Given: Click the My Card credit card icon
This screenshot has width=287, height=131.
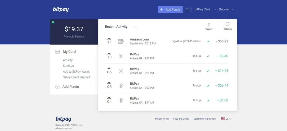Looking at the screenshot, I should [57, 52].
